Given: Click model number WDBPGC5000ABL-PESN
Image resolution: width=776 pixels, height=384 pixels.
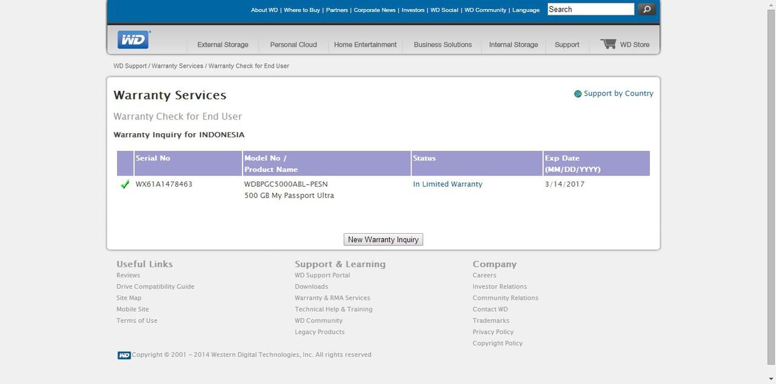Looking at the screenshot, I should 286,184.
